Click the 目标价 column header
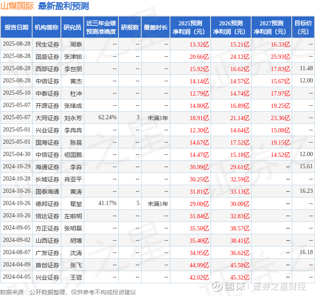Viewport: 315px width, 296px height. (303, 27)
